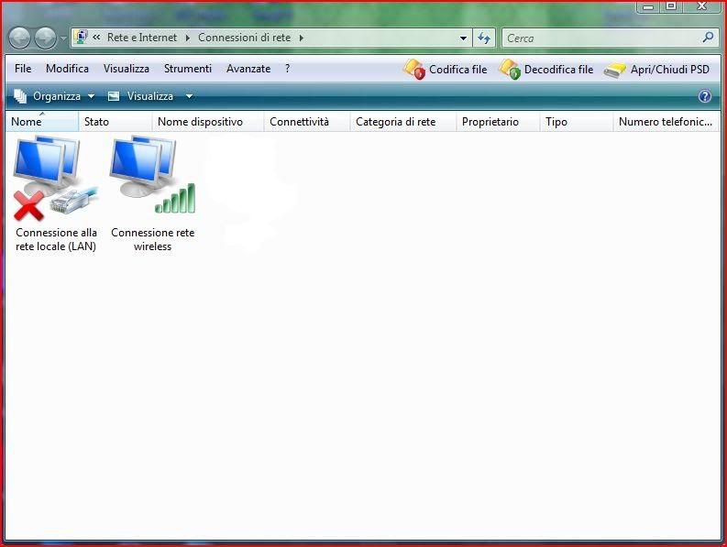The height and width of the screenshot is (547, 727).
Task: Expand the arrow after Rete e Internet
Action: click(188, 38)
